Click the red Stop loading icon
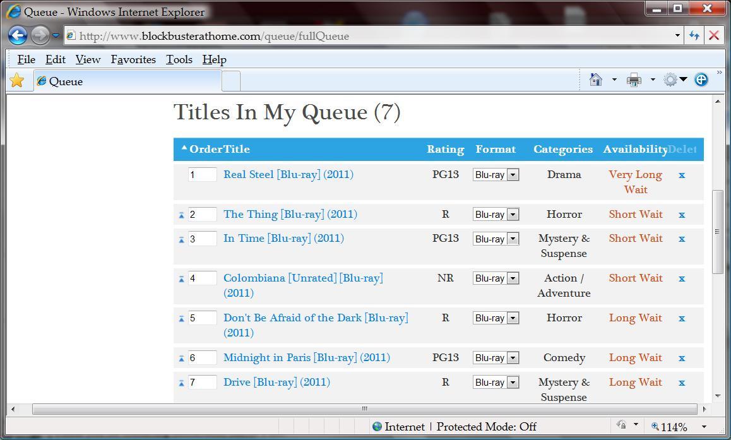 (x=714, y=35)
